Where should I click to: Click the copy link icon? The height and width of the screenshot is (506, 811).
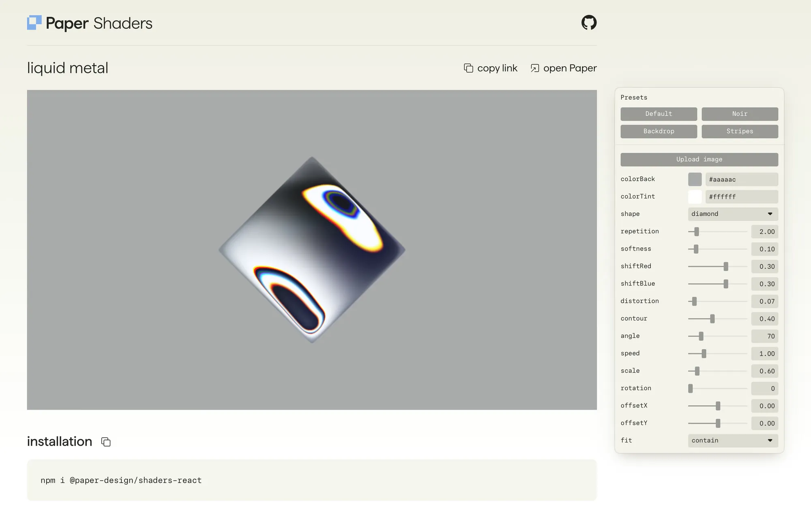coord(468,68)
